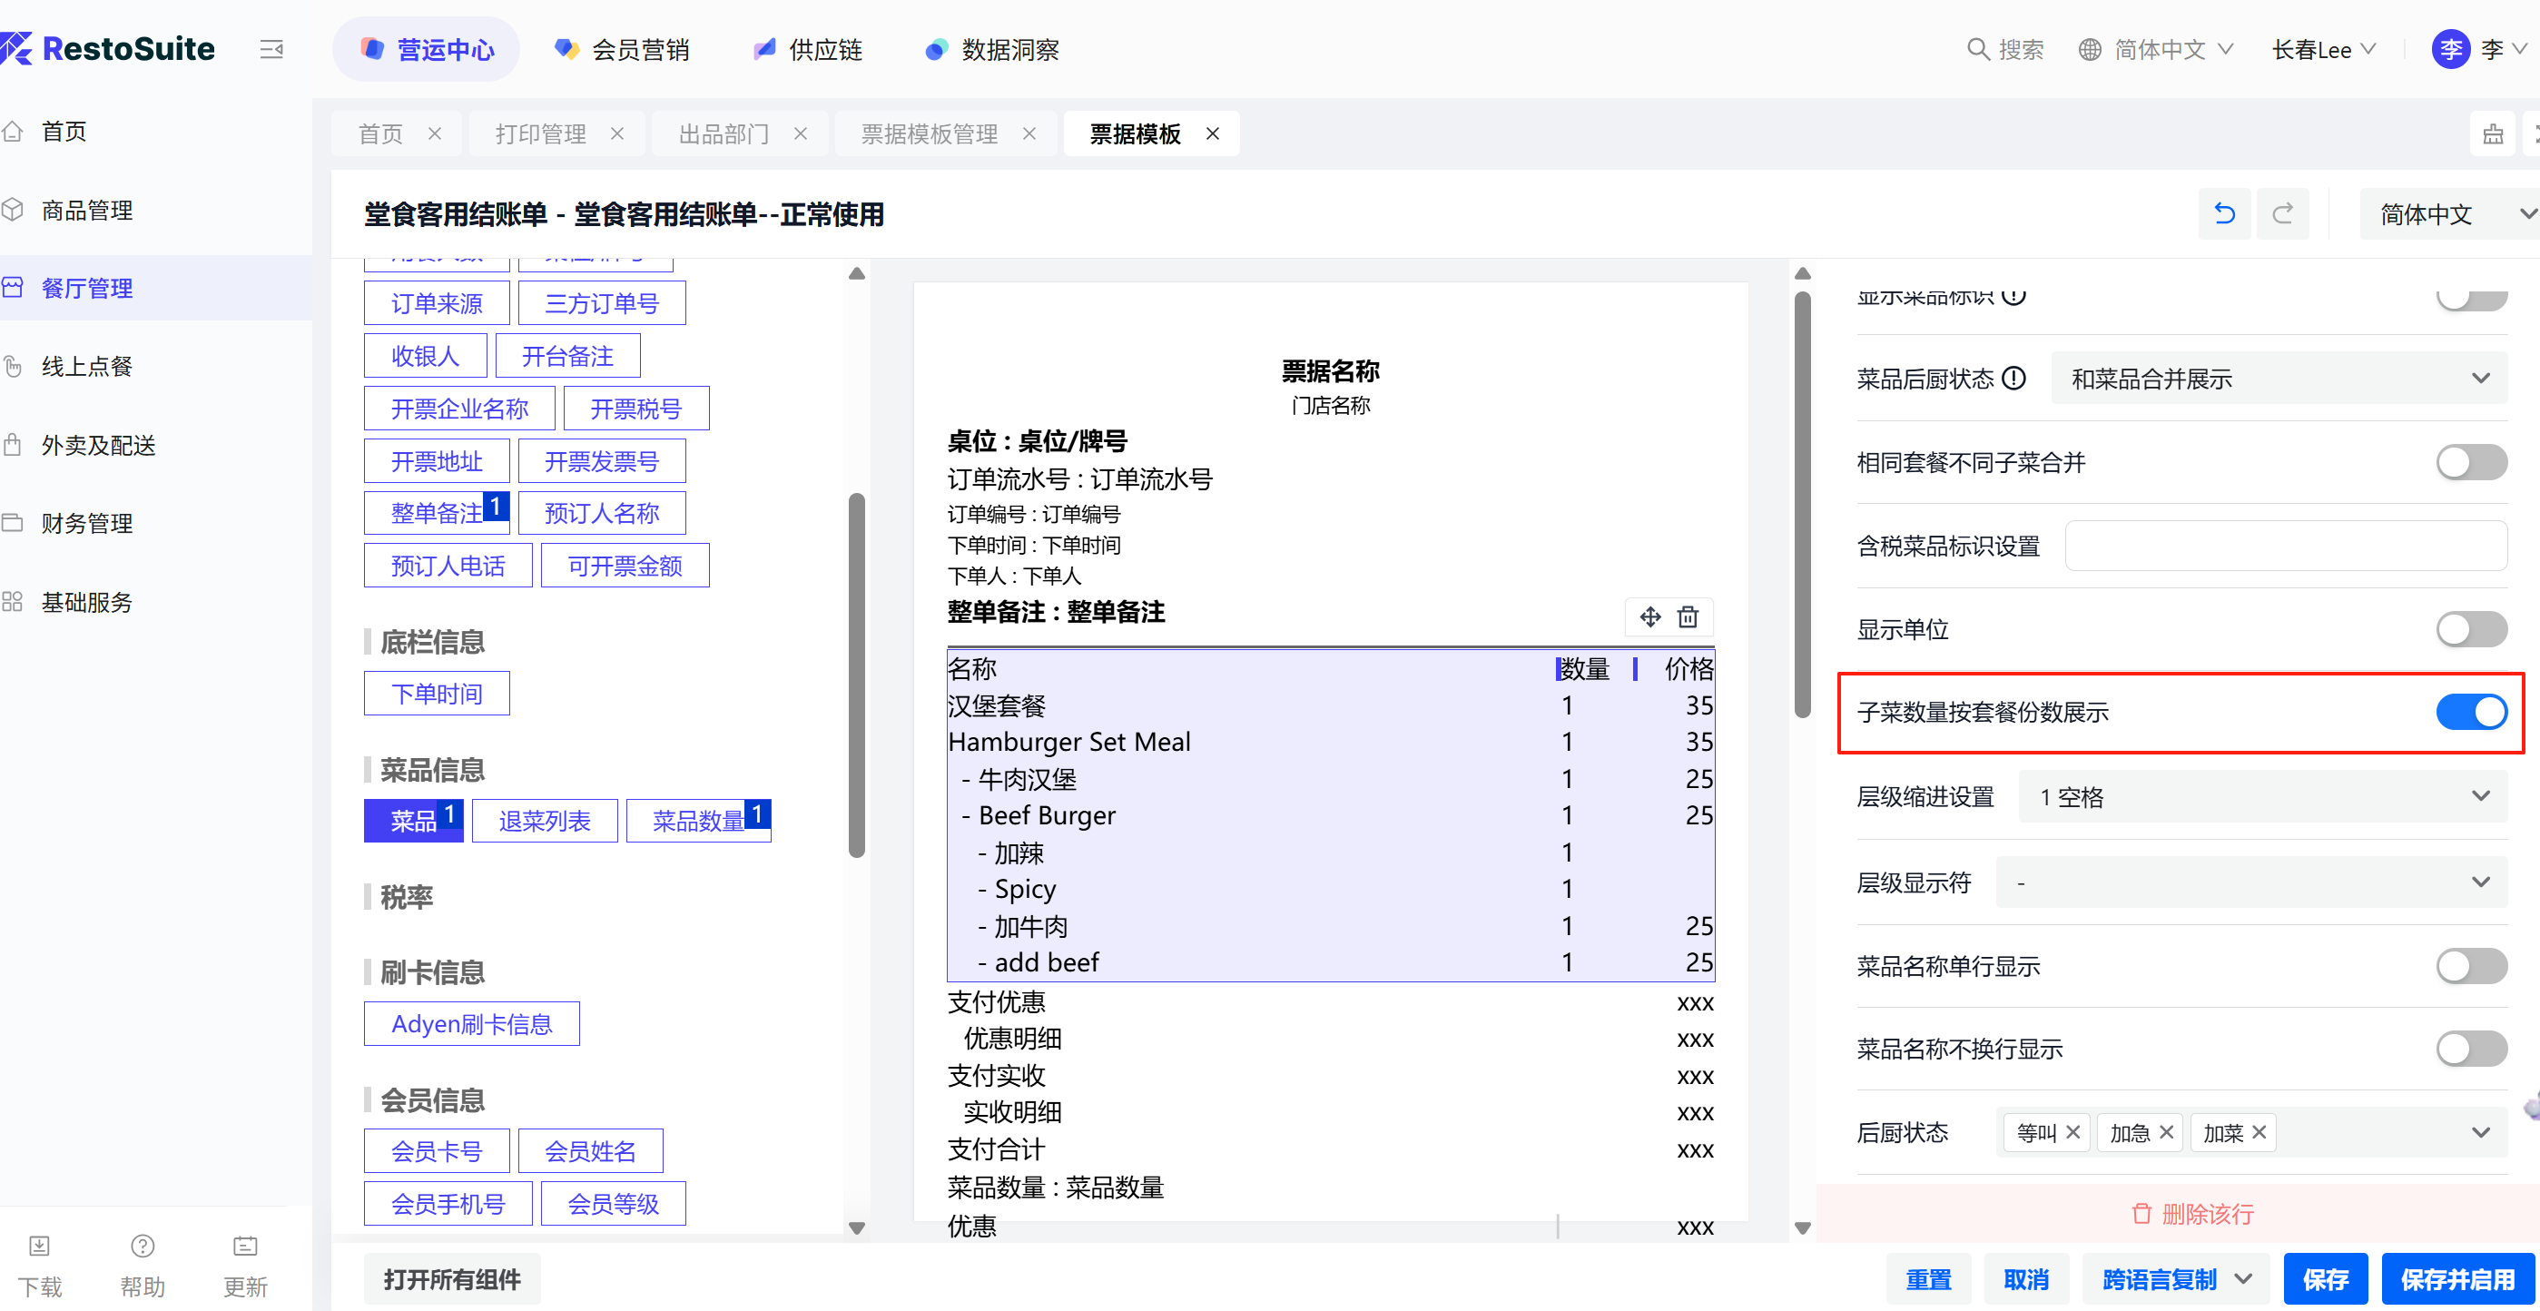2540x1311 pixels.
Task: Open the 层级缩进设置 dropdown
Action: pyautogui.click(x=2262, y=796)
